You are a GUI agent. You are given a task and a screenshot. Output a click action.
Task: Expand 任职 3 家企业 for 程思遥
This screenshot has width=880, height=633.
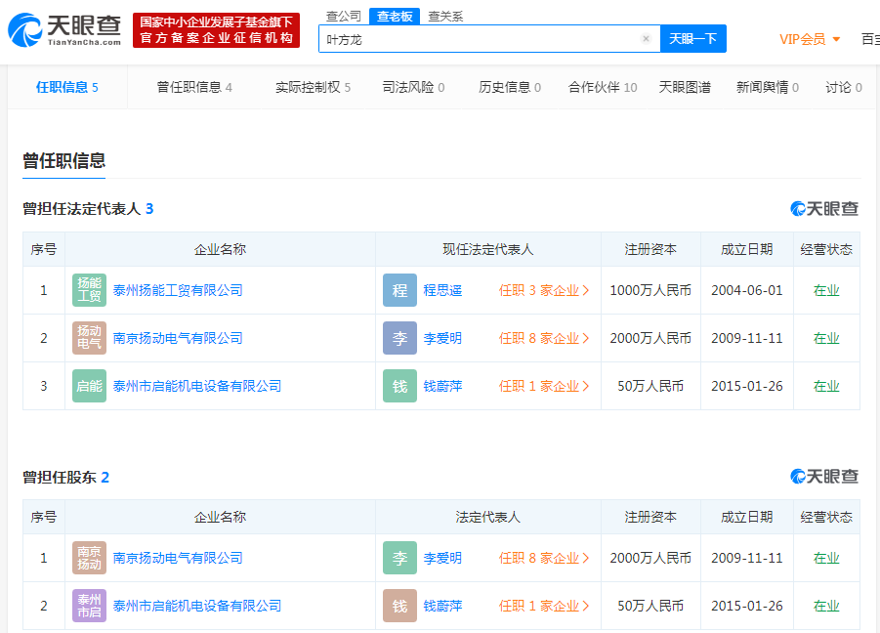544,290
